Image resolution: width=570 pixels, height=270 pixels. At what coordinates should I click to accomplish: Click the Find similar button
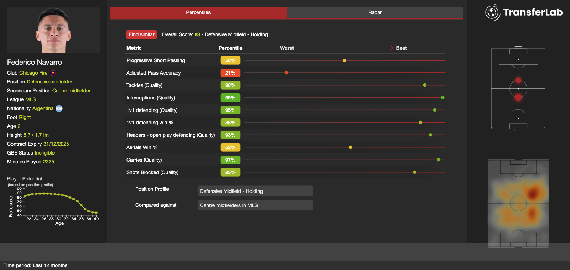click(142, 34)
